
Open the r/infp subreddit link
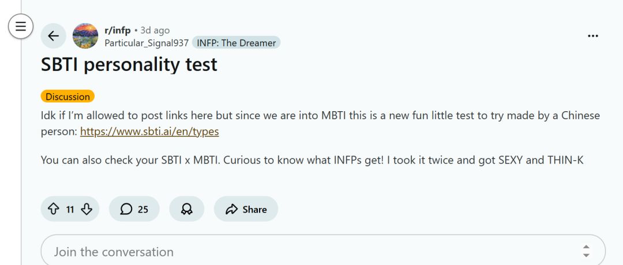click(x=117, y=30)
